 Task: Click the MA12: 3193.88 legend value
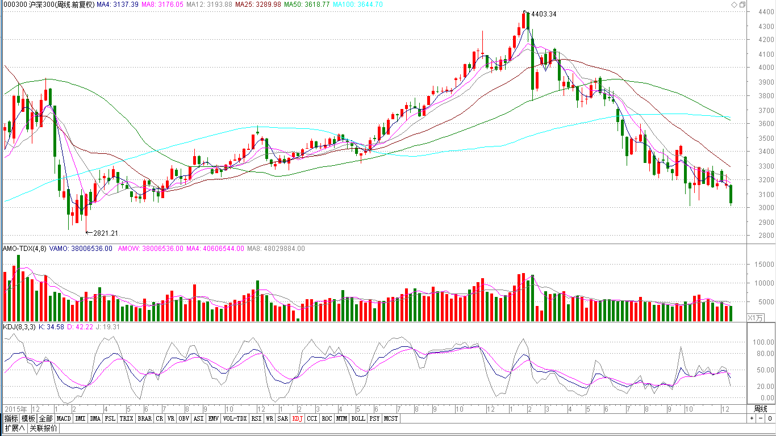click(209, 4)
